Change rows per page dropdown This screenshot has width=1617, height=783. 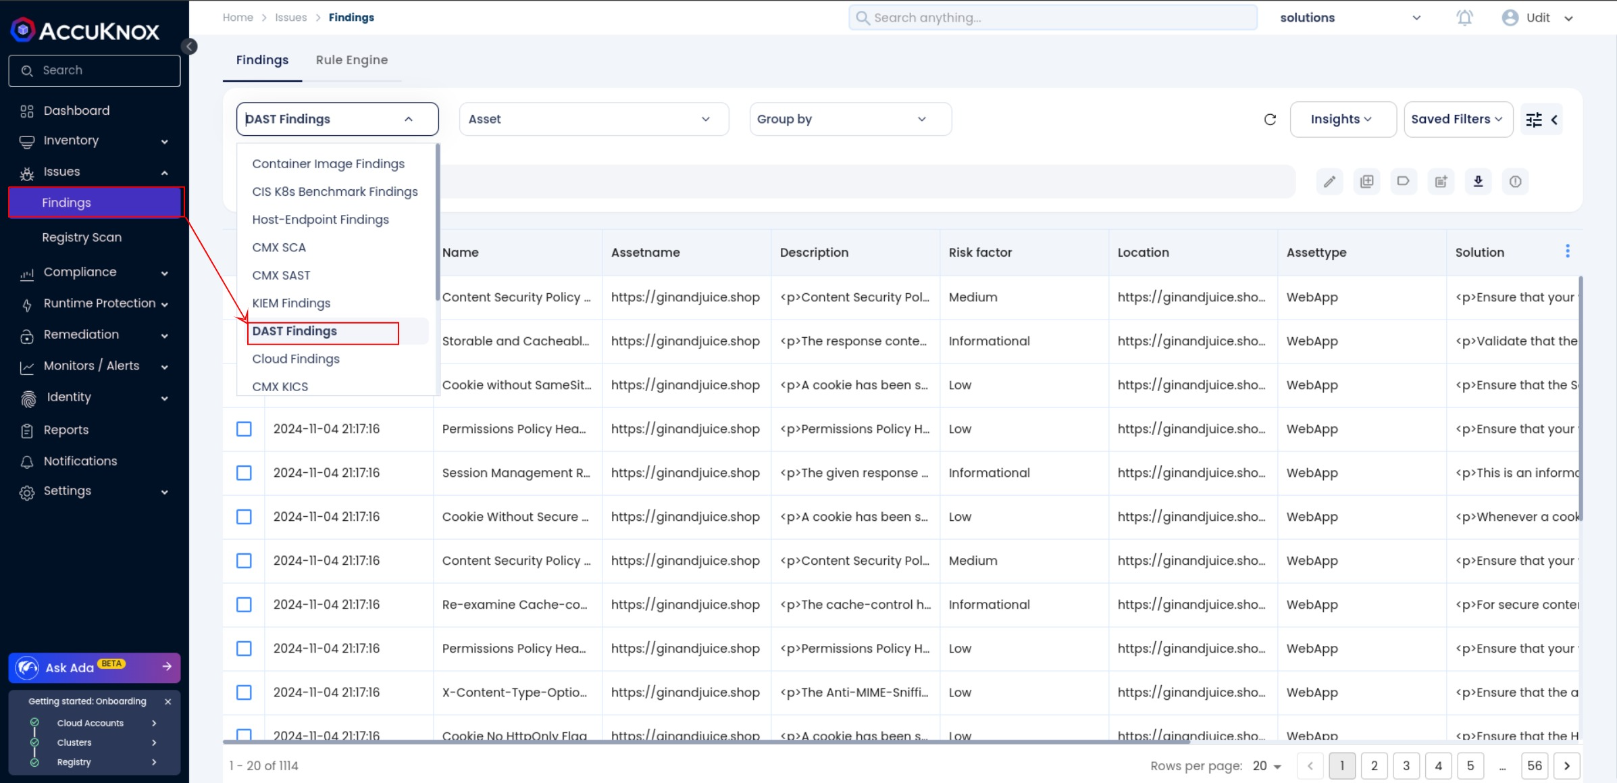pyautogui.click(x=1266, y=765)
